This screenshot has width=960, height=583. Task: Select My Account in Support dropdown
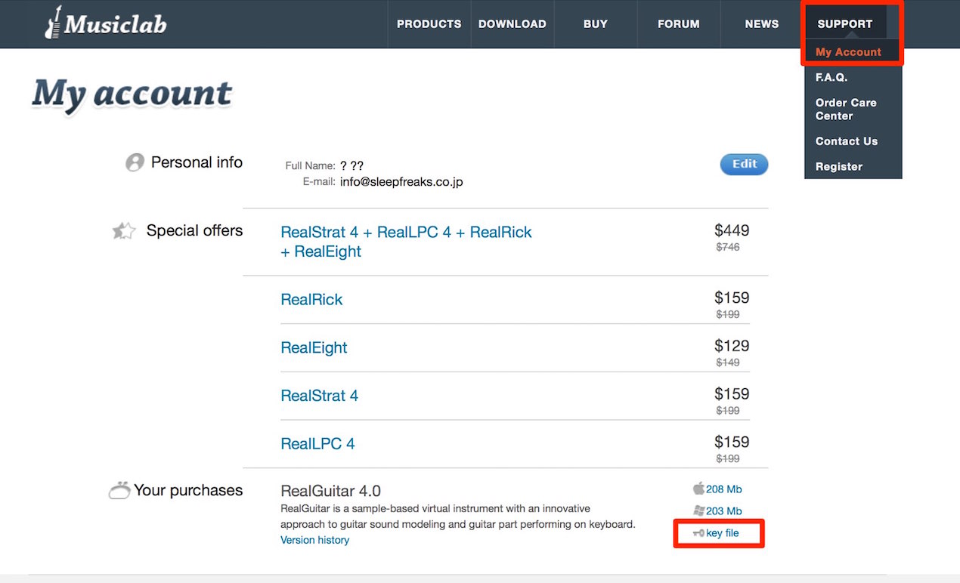(x=848, y=52)
